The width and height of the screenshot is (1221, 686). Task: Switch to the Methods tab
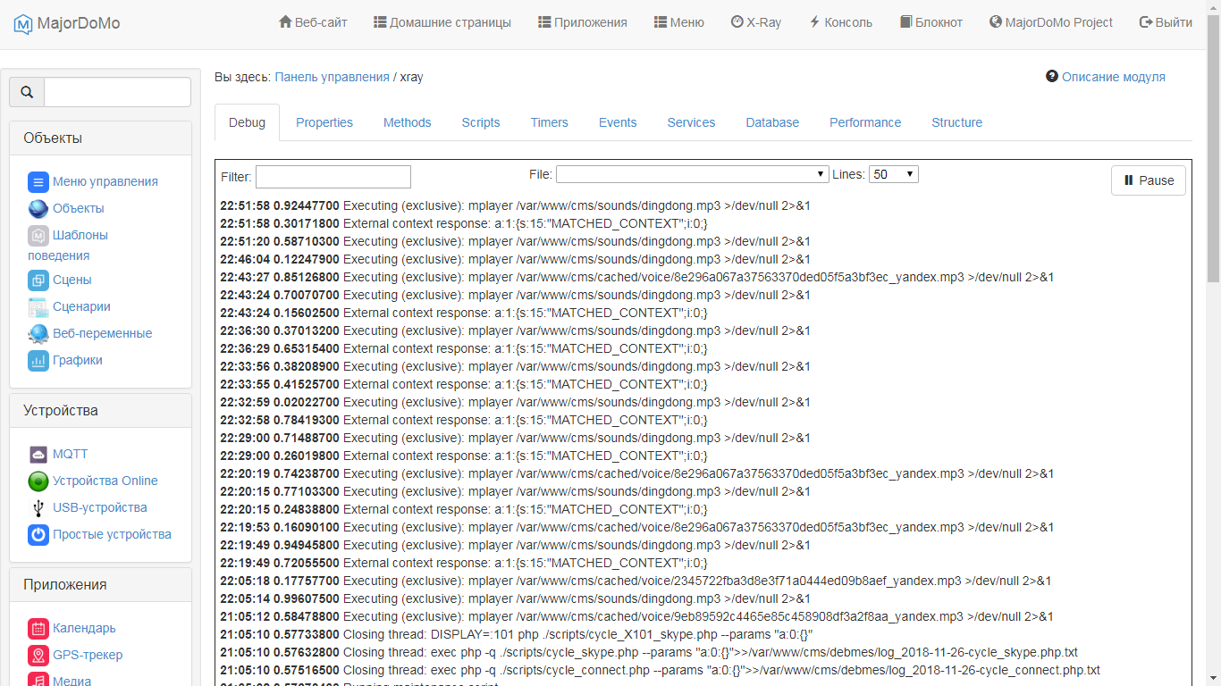(408, 122)
